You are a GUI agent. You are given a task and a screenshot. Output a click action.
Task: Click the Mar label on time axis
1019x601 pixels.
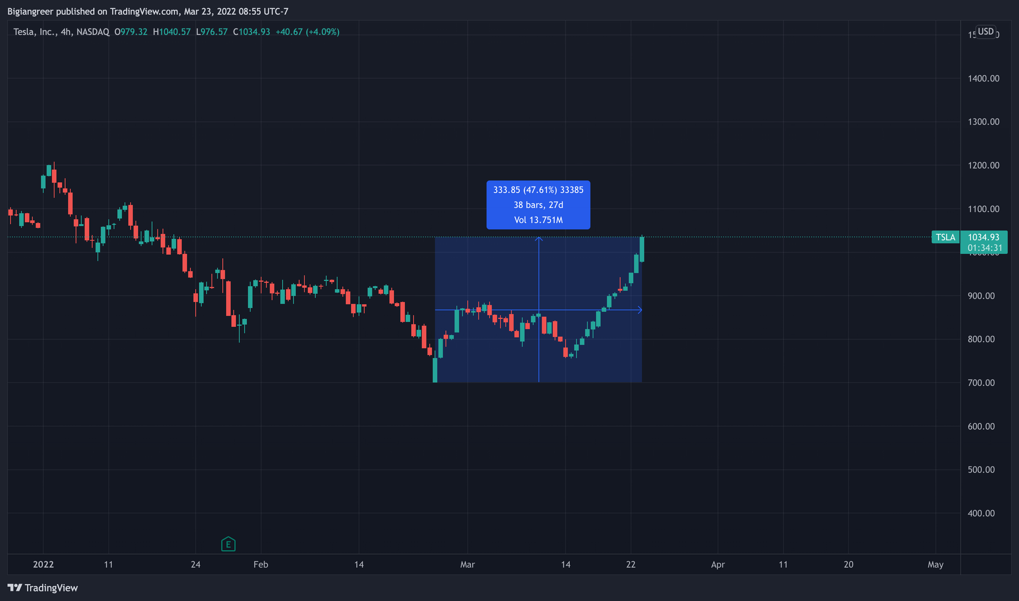(x=467, y=564)
